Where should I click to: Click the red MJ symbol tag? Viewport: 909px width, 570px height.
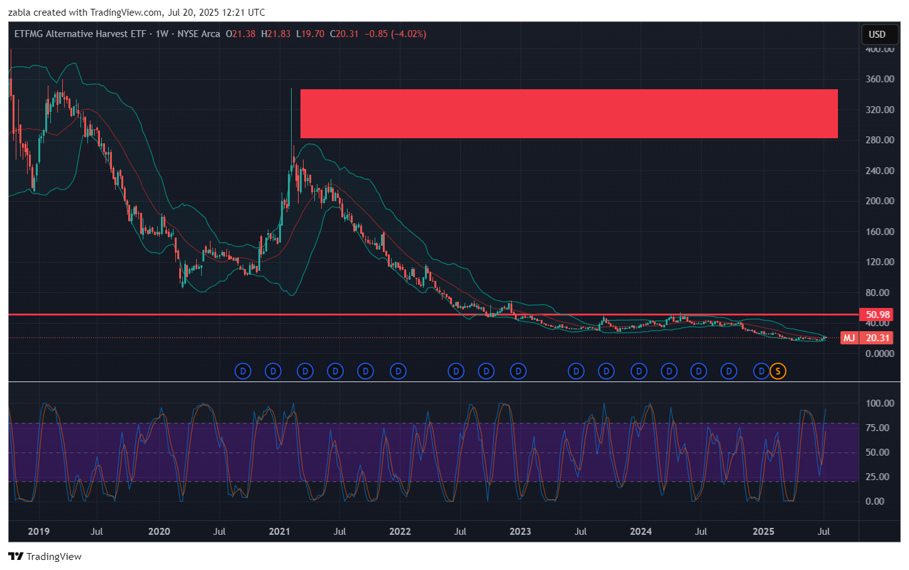849,338
